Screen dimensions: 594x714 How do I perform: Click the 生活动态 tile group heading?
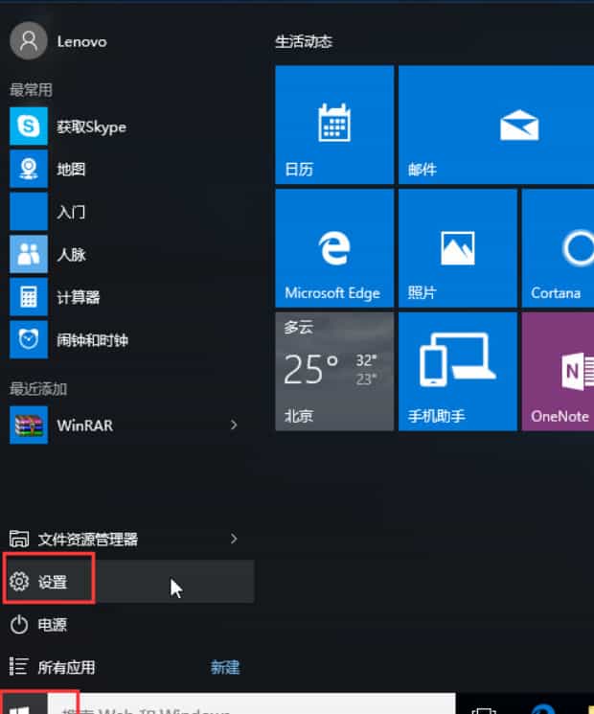(304, 42)
